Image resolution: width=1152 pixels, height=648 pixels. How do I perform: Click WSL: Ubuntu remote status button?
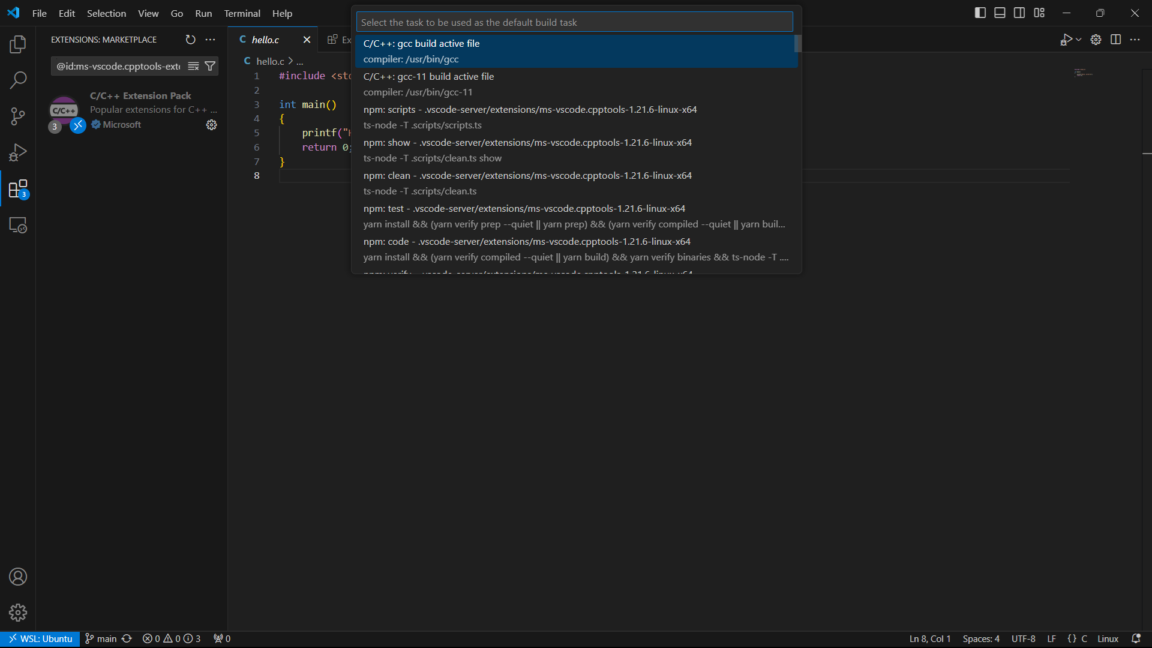click(40, 638)
